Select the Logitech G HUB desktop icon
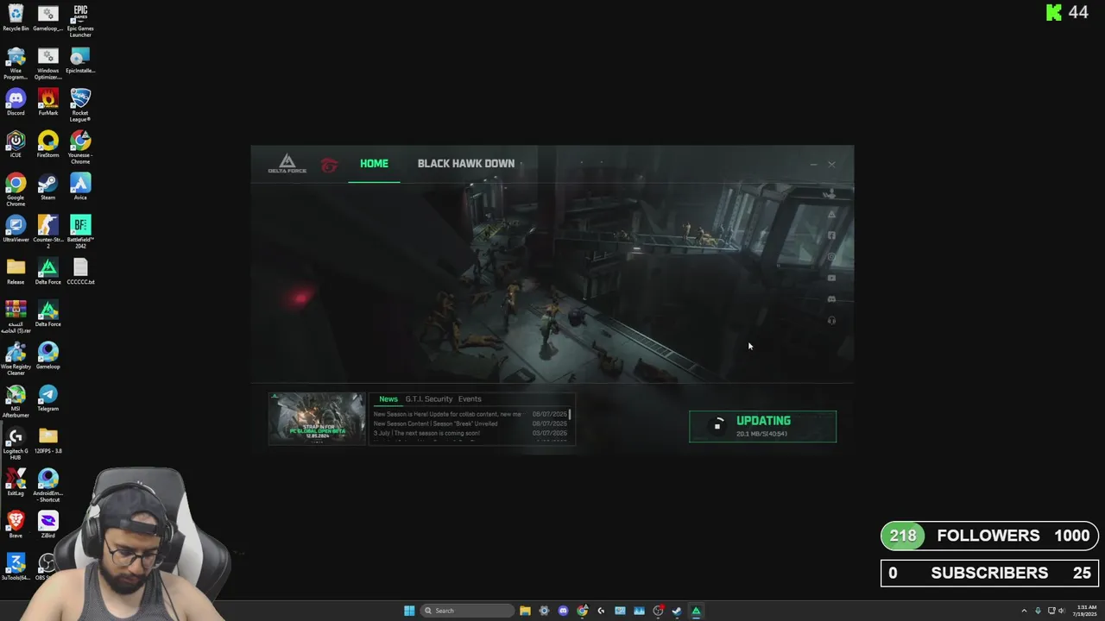 coord(16,443)
